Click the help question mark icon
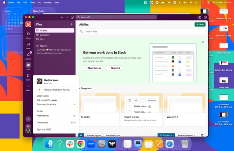The height and width of the screenshot is (151, 234). pyautogui.click(x=205, y=17)
